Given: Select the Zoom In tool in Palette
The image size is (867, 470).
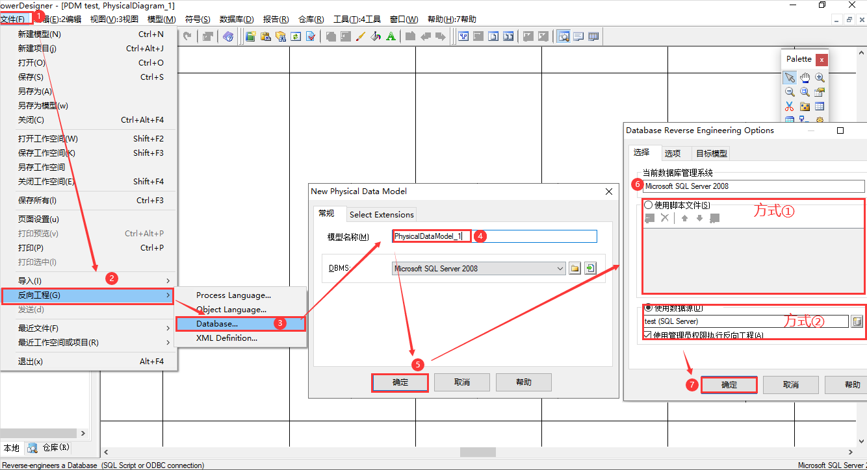Looking at the screenshot, I should (820, 77).
